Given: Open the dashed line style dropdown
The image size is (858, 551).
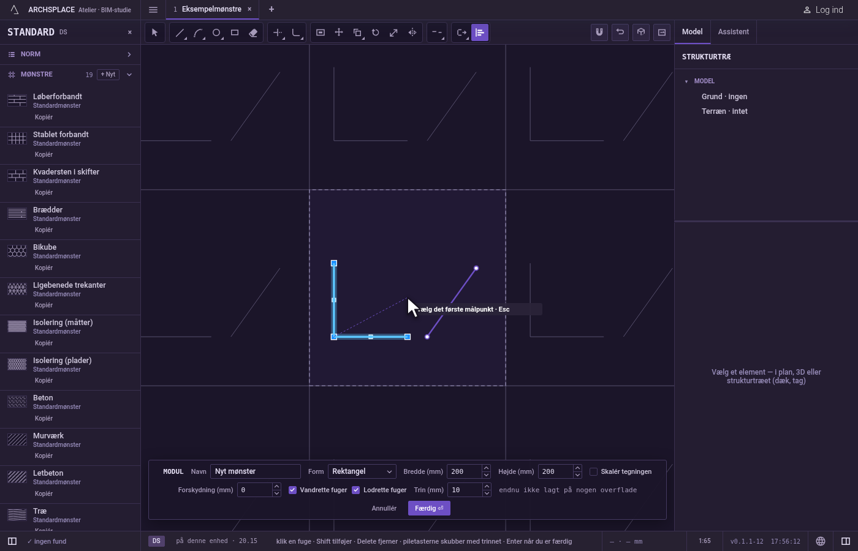Looking at the screenshot, I should tap(437, 32).
